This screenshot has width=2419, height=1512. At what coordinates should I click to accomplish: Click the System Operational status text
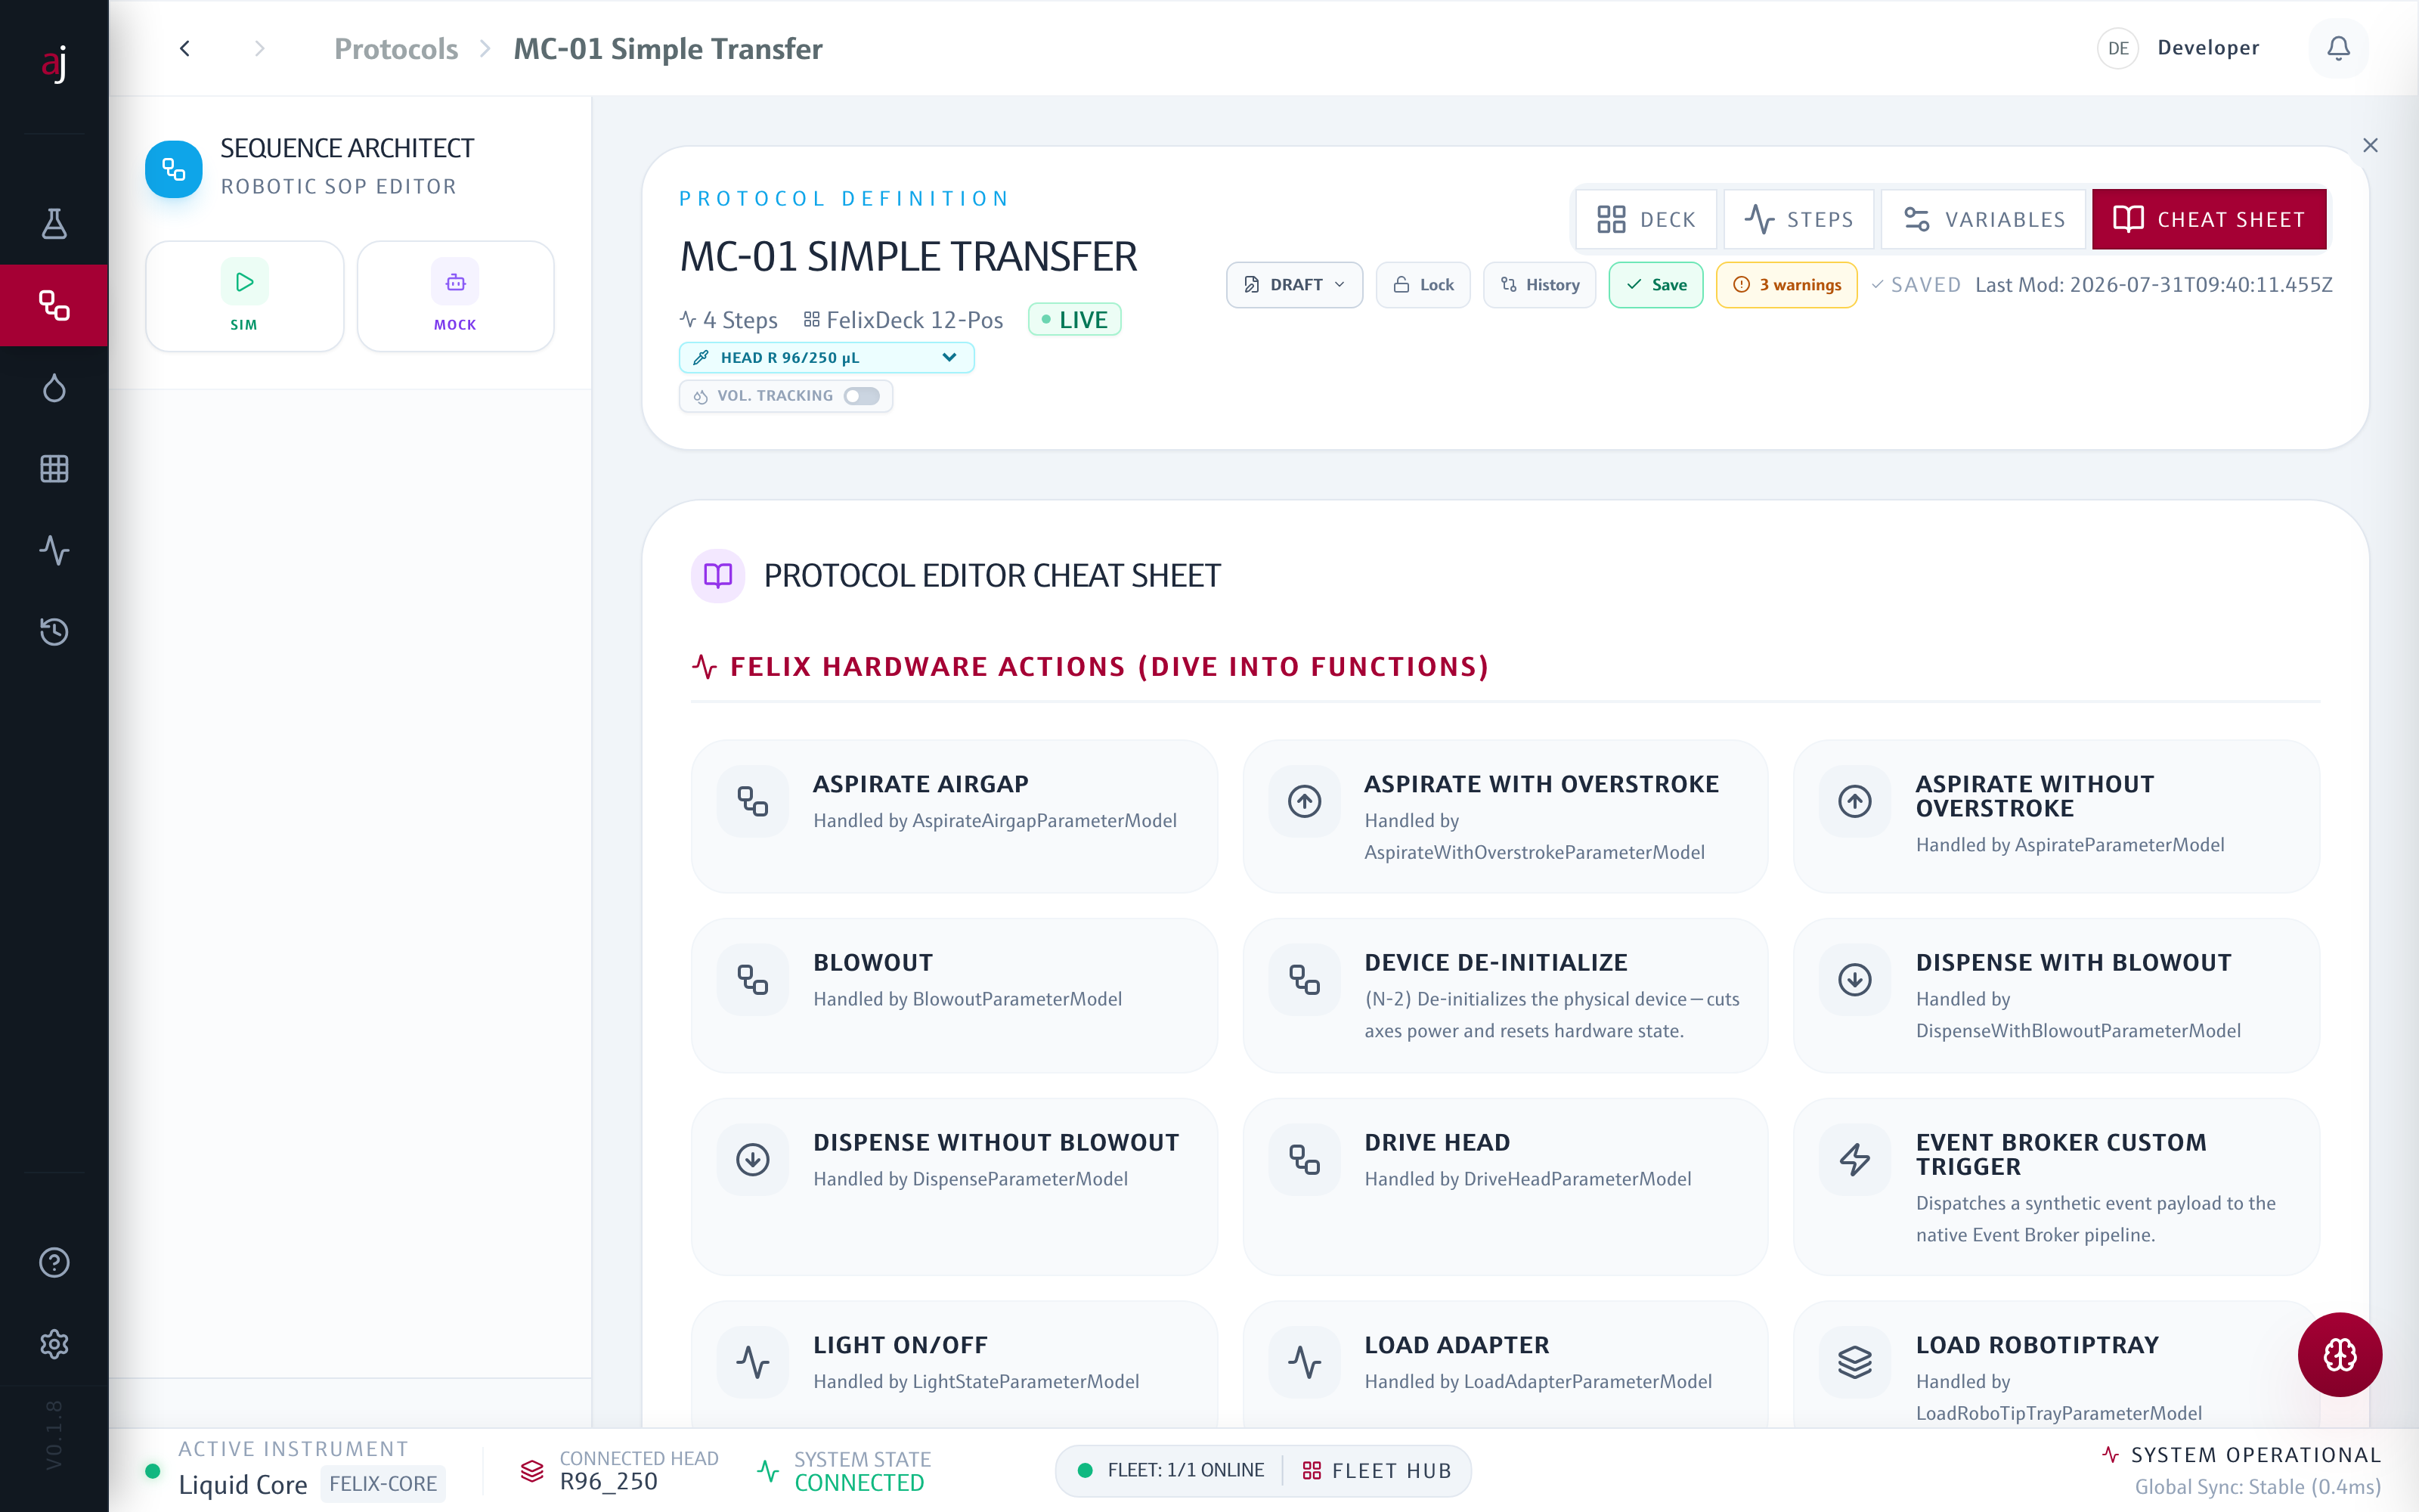[x=2256, y=1455]
